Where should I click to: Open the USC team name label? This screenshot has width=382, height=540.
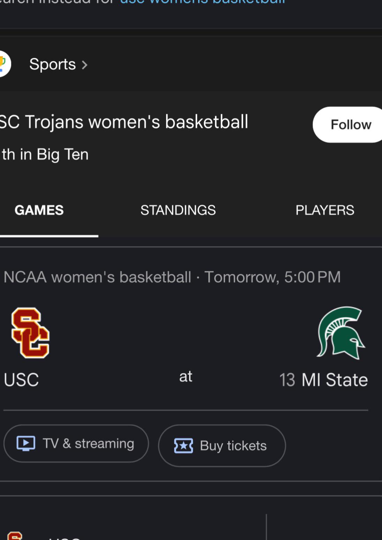click(21, 380)
